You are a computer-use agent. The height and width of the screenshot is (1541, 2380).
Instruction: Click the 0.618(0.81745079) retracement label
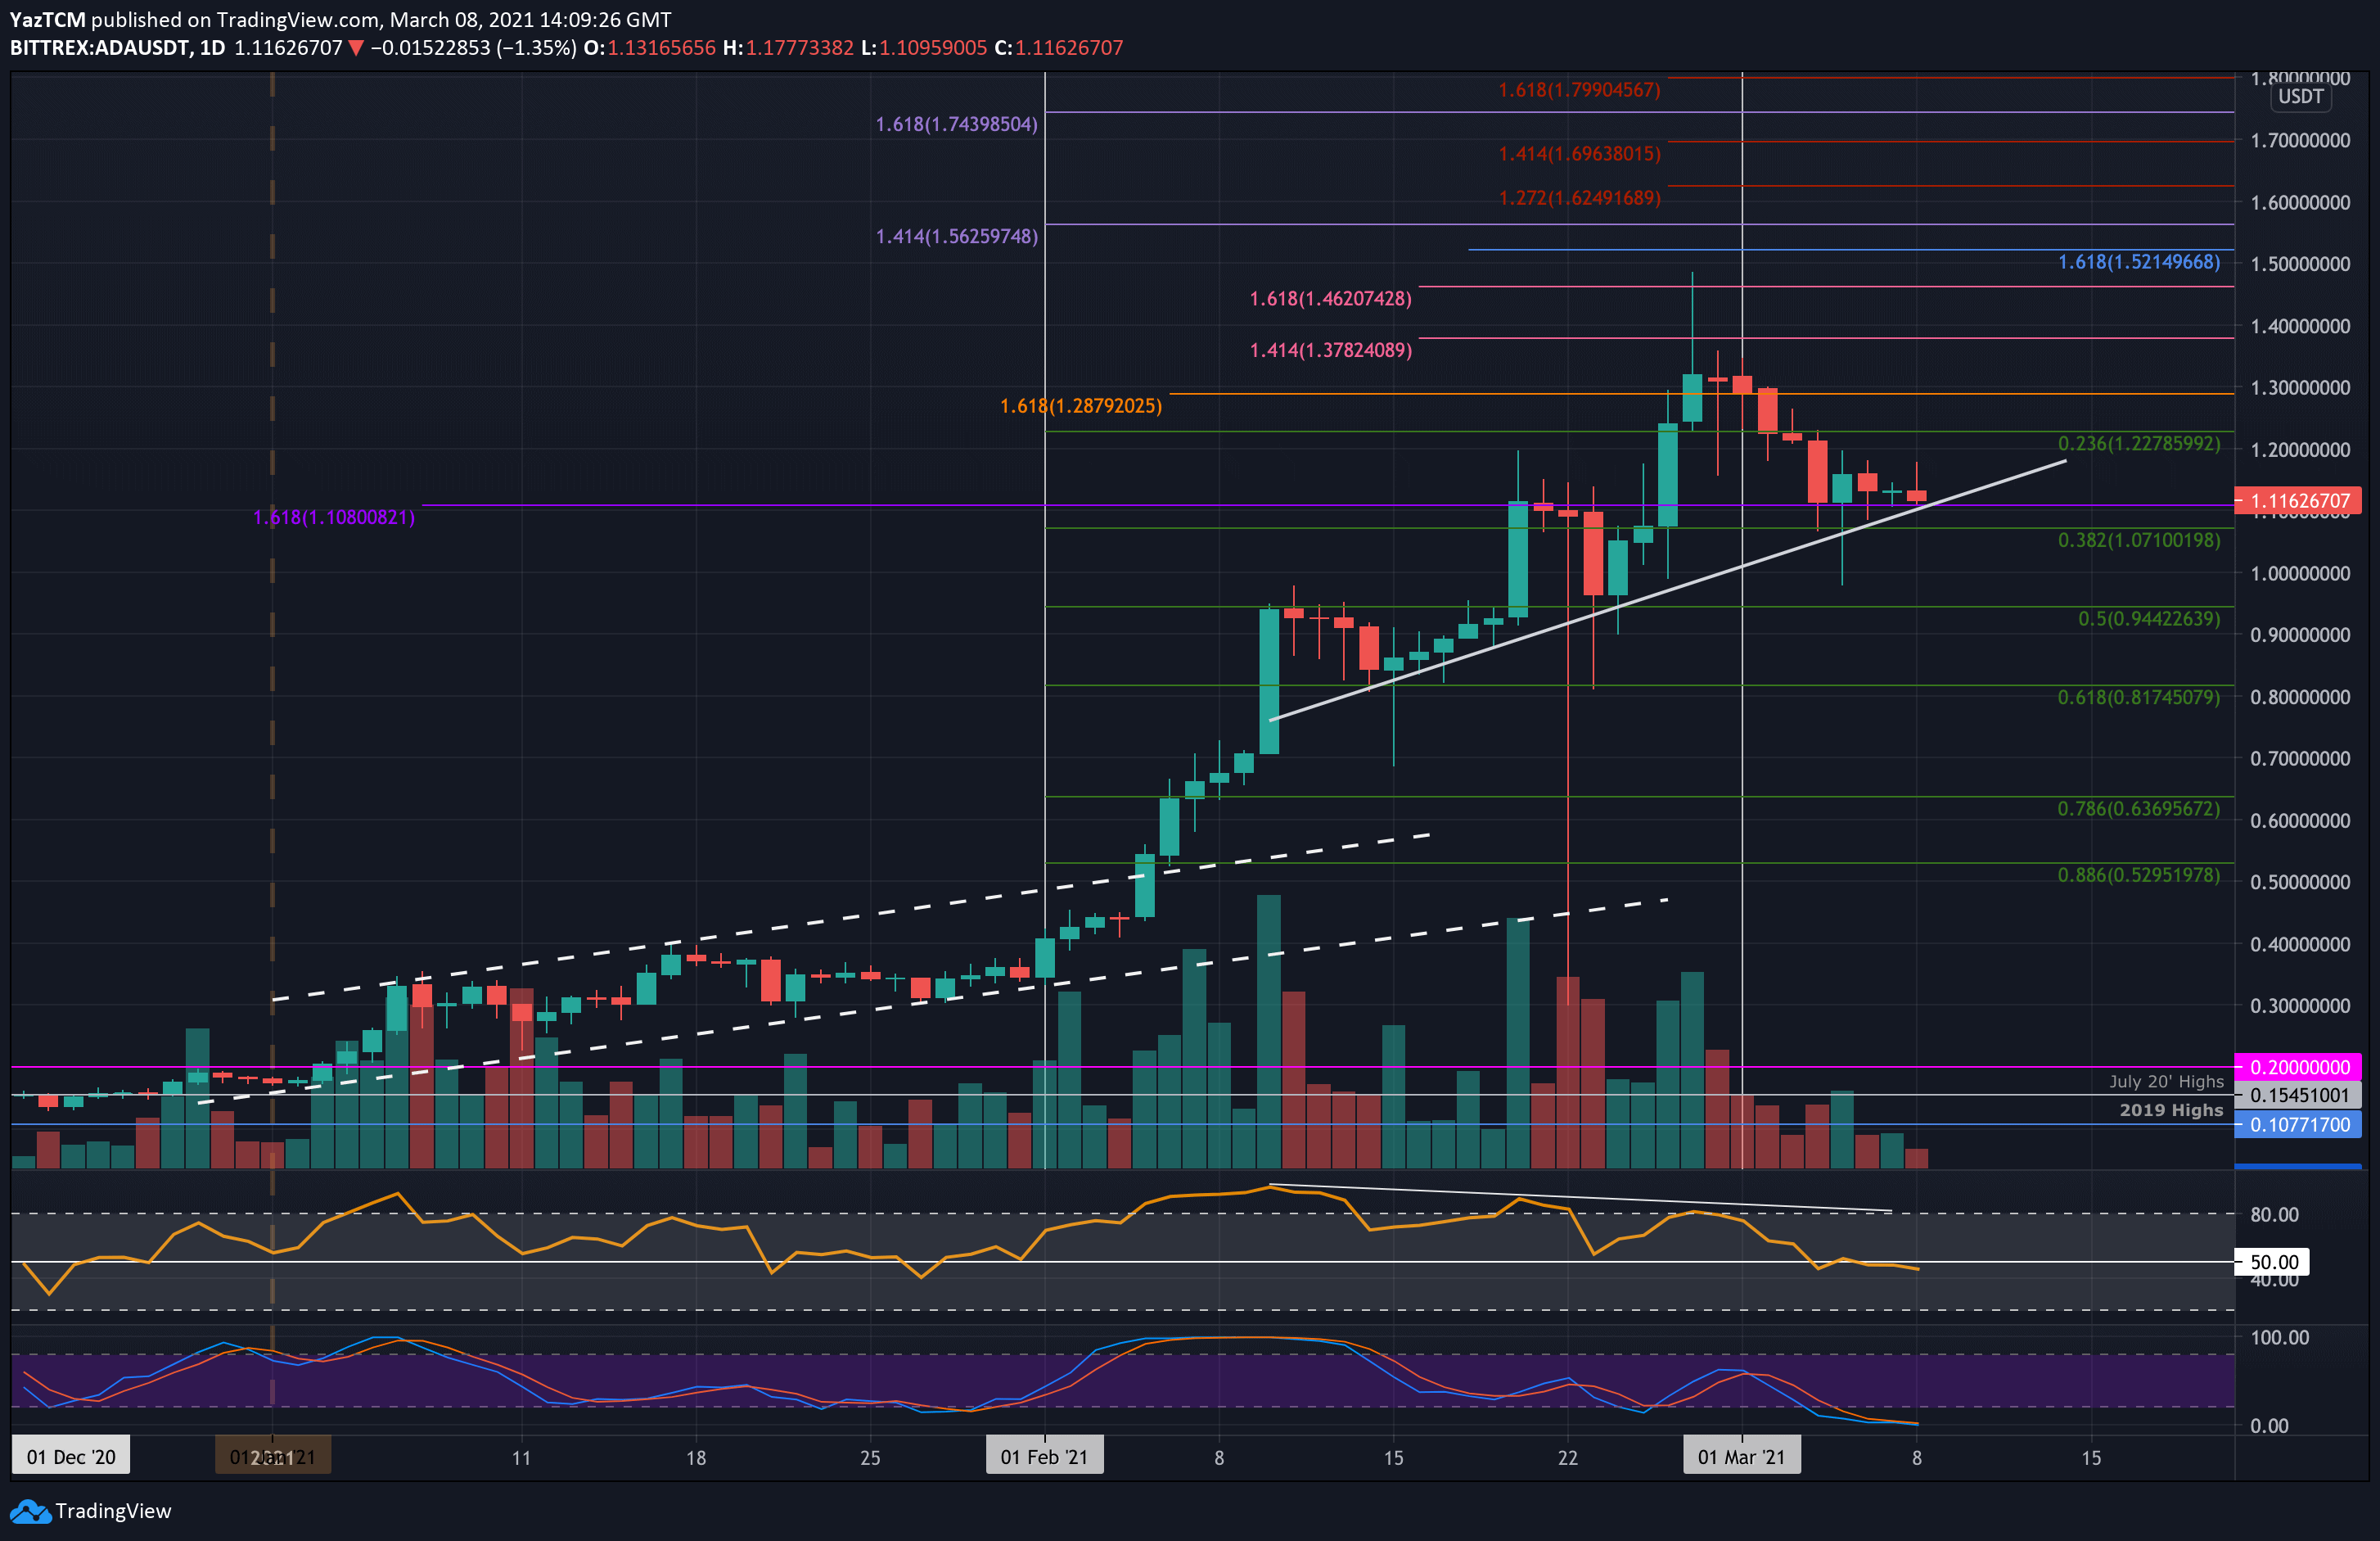pyautogui.click(x=2138, y=698)
